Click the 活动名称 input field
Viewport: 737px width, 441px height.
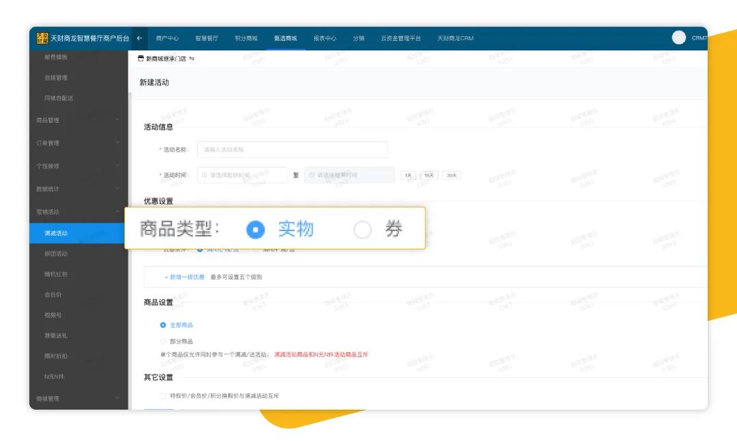292,149
